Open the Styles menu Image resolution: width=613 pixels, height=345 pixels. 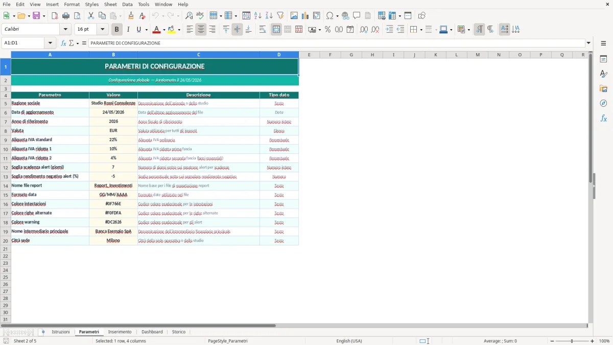click(x=92, y=4)
